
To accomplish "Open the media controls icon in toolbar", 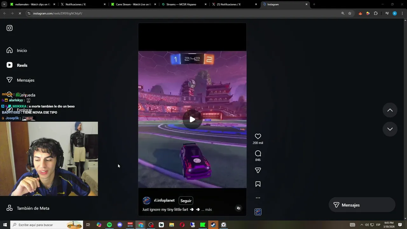I will [x=387, y=13].
